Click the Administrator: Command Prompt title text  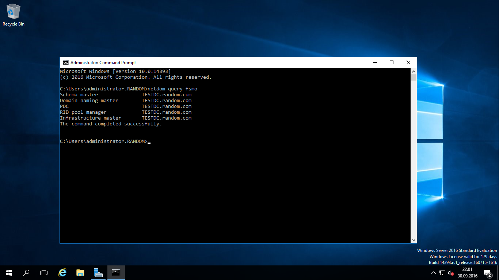tap(103, 63)
